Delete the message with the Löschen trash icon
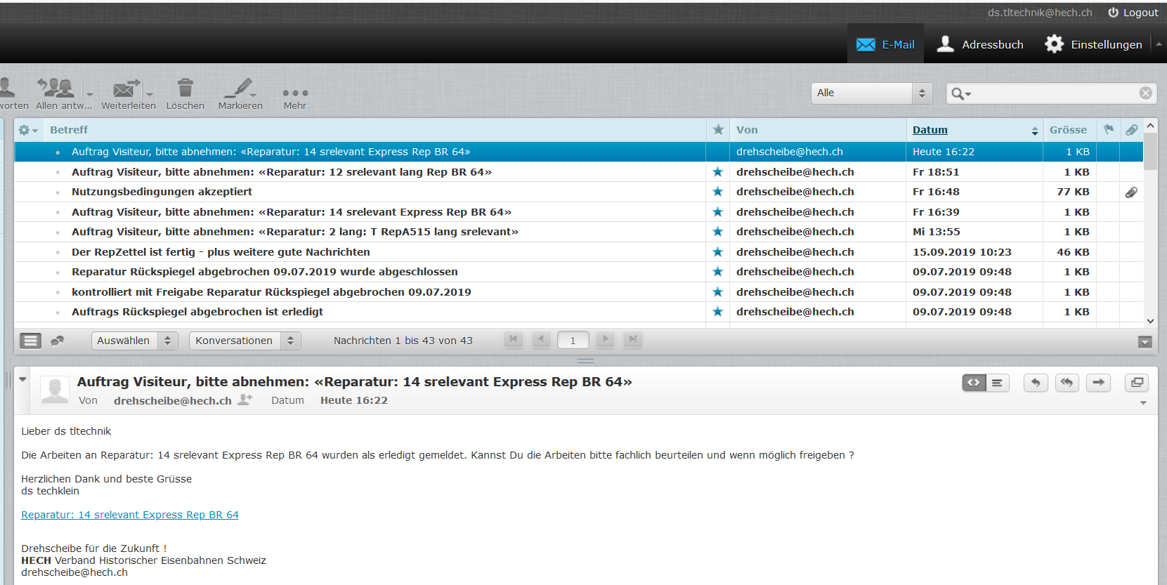 [185, 88]
